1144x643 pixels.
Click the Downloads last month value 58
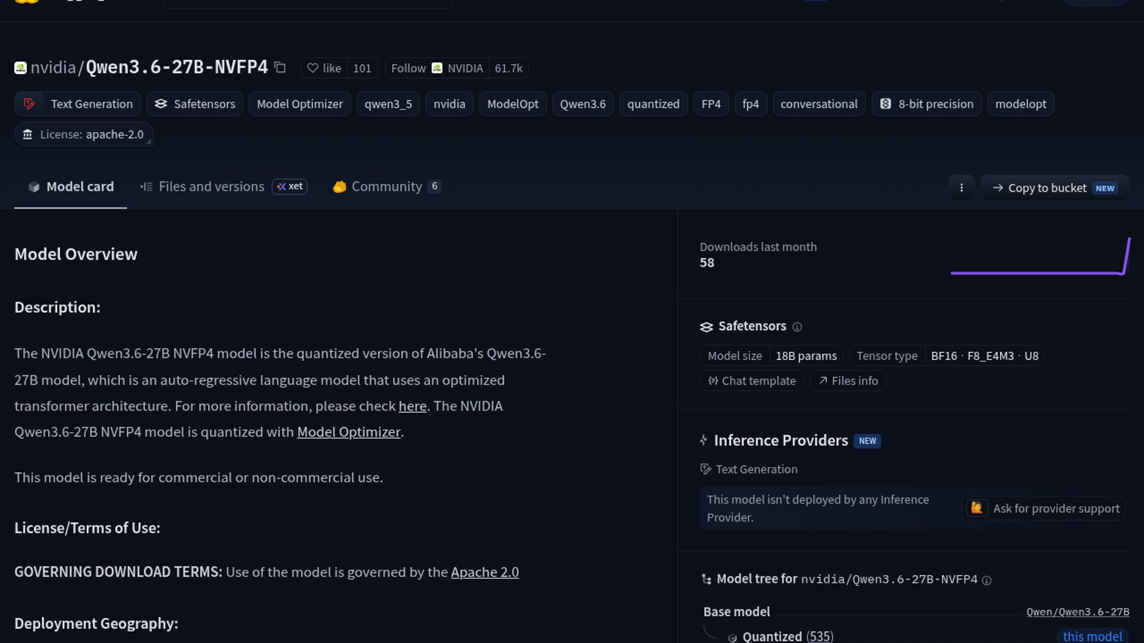tap(707, 263)
